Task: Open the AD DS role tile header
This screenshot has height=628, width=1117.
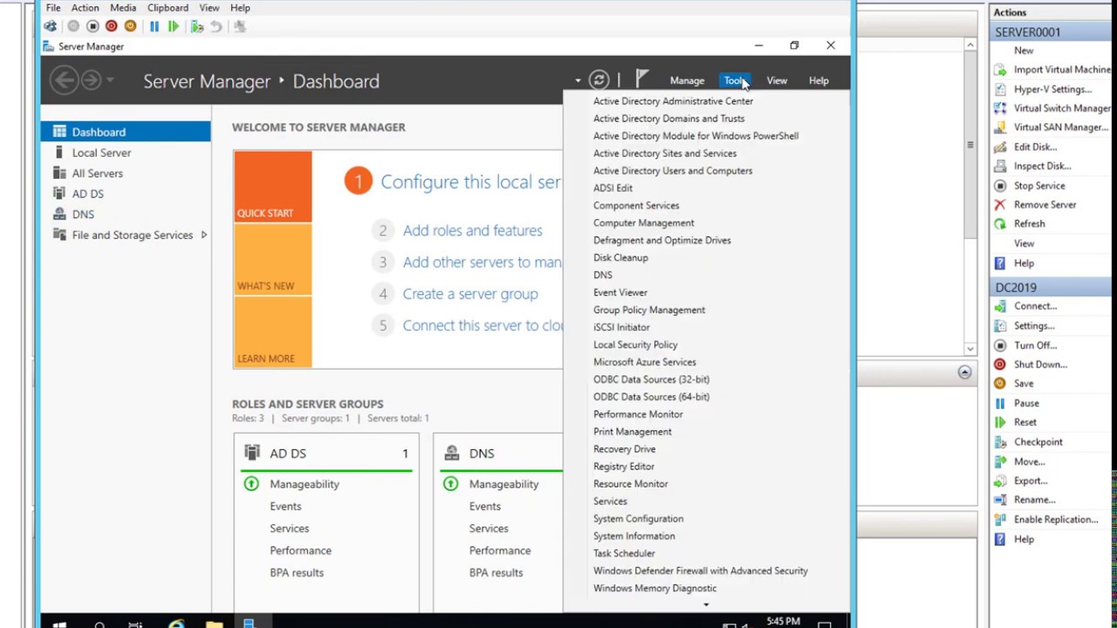Action: coord(326,454)
